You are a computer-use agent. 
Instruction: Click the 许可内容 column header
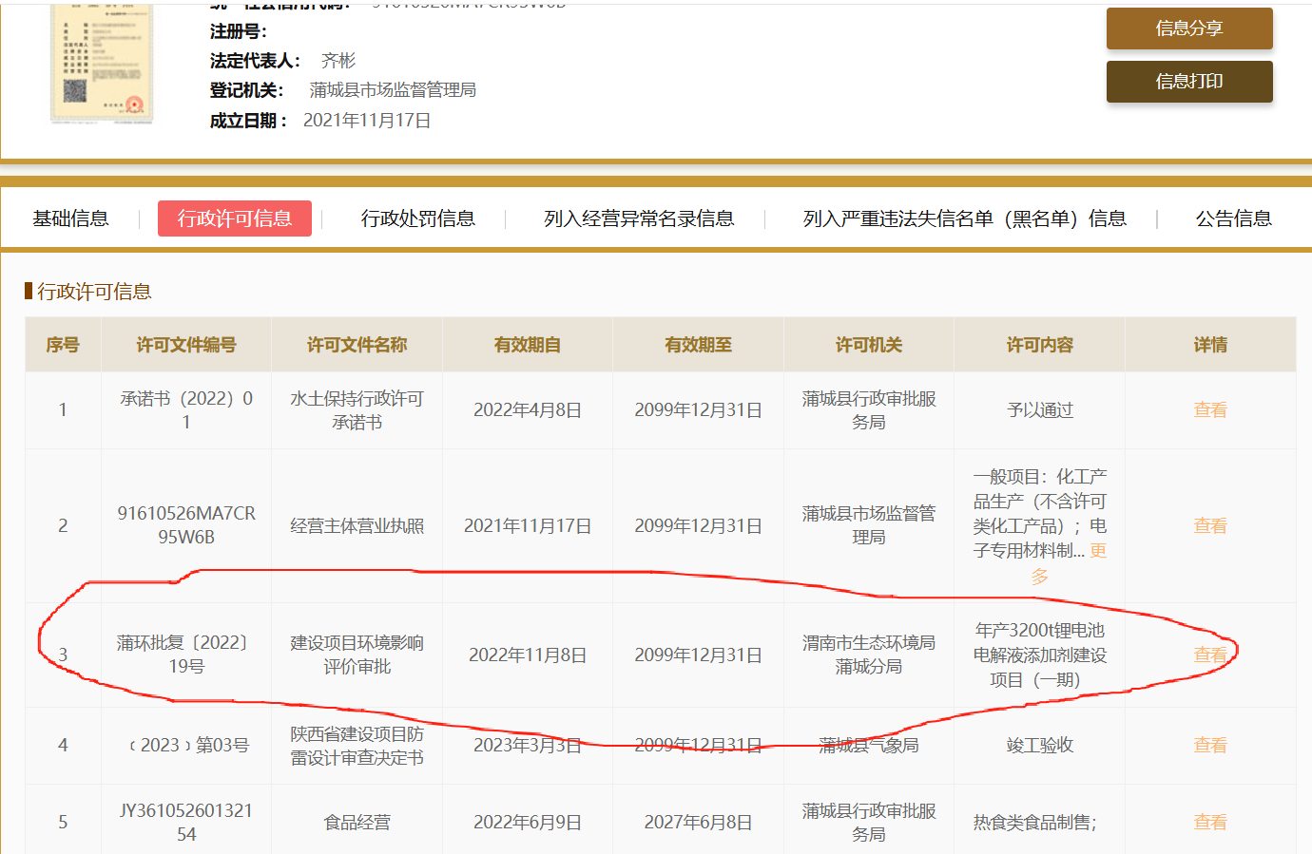[1040, 345]
